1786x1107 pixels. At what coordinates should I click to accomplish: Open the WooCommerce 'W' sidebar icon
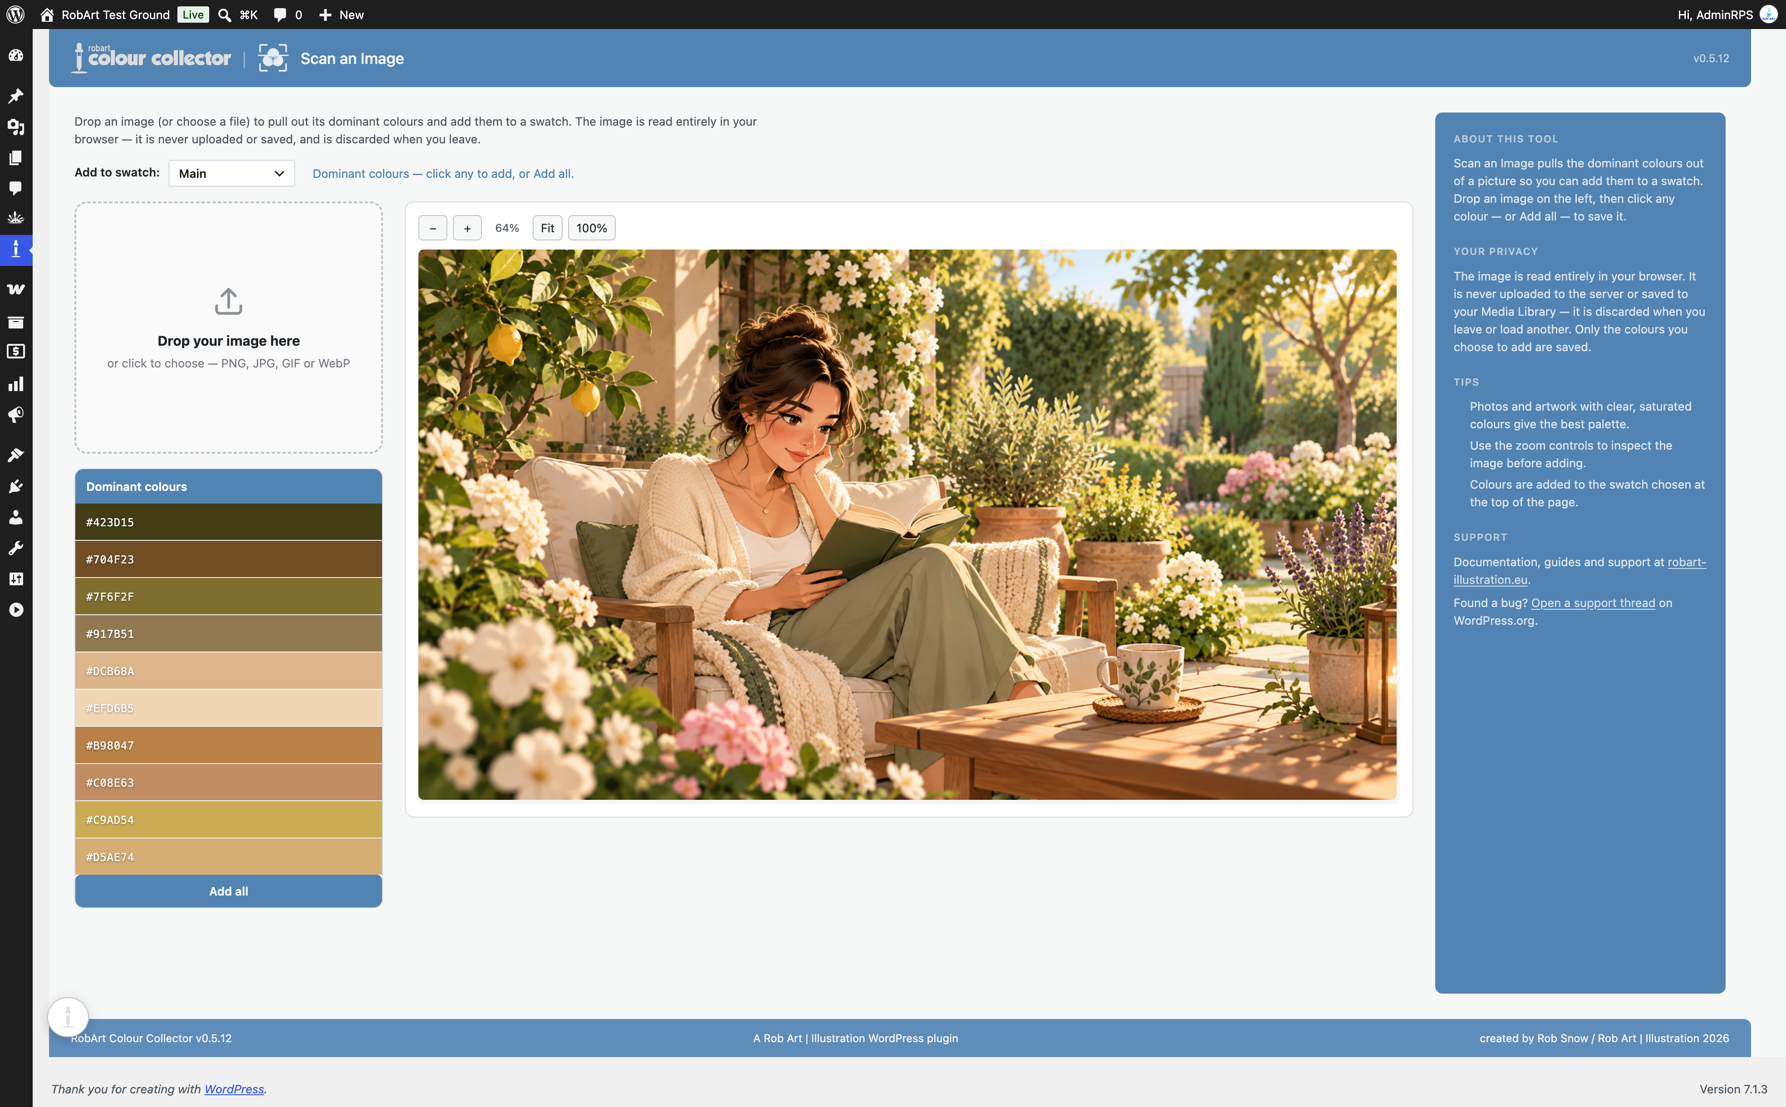(x=15, y=289)
